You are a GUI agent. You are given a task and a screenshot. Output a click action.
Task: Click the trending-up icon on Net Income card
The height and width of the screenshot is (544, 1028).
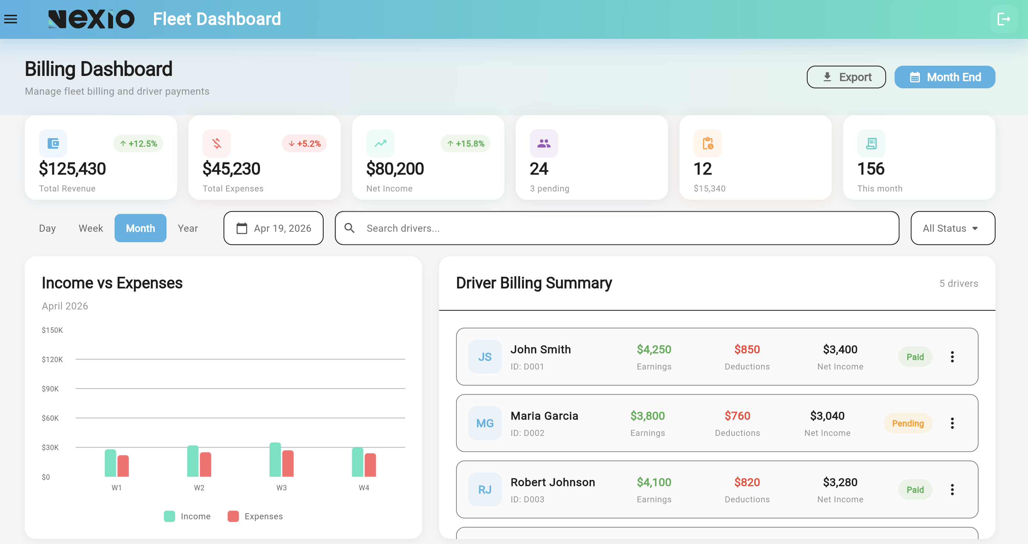[380, 143]
